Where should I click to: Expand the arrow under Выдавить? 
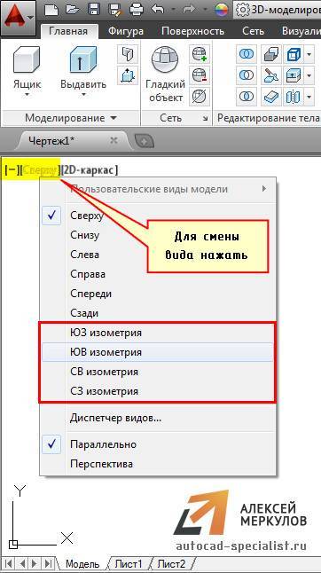click(x=83, y=96)
